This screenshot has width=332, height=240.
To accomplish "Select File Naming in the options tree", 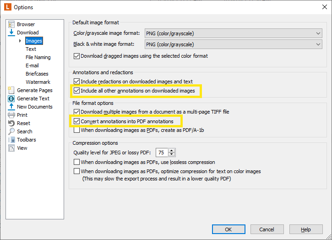I will (38, 57).
